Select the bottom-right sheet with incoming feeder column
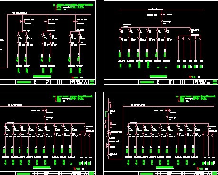 pos(161,134)
